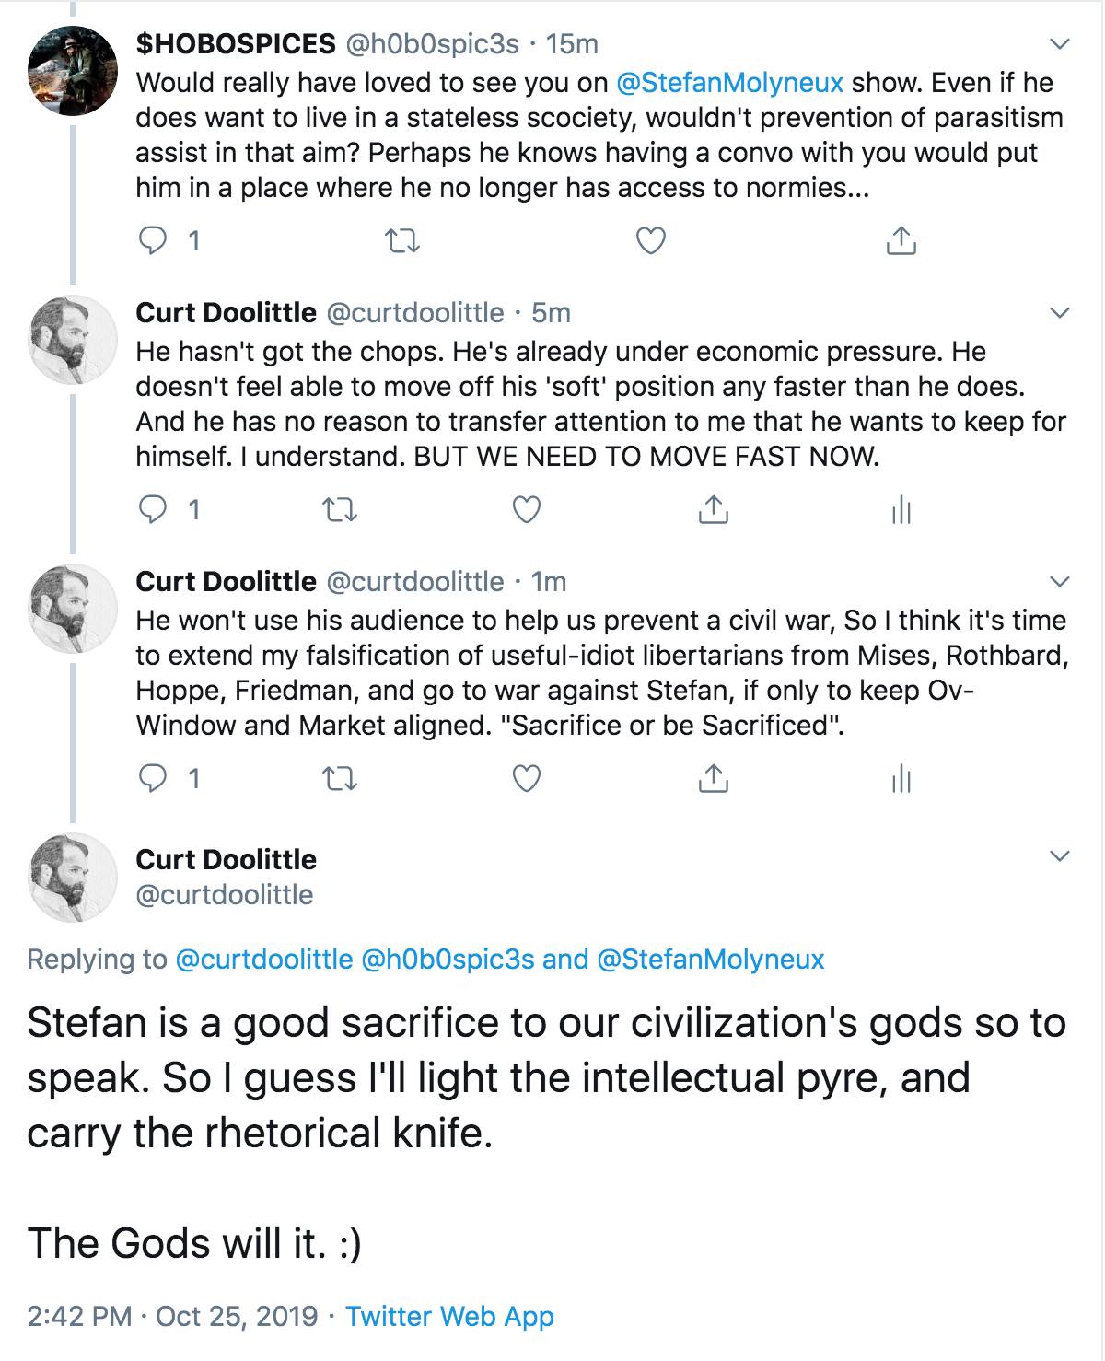Reply to the $HOBOSPICES tweet
Viewport: 1105px width, 1361px height.
click(150, 241)
